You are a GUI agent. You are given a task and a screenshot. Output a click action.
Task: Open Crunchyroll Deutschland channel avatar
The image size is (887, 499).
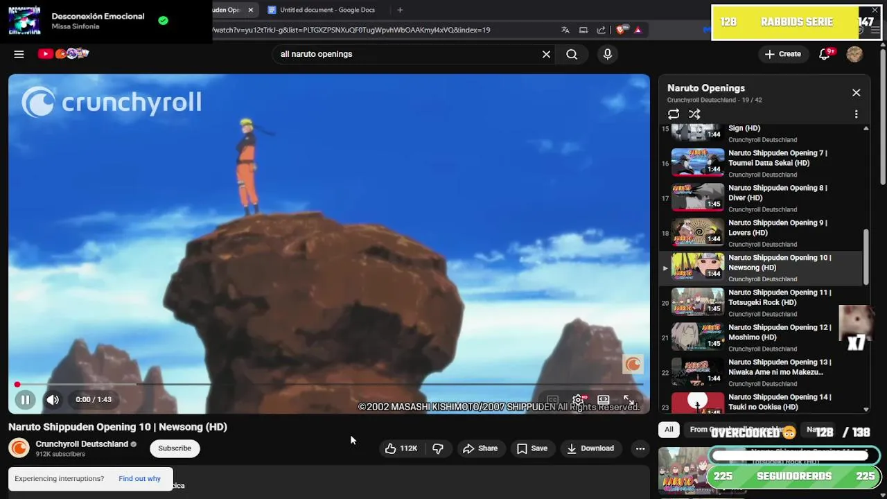(x=19, y=448)
